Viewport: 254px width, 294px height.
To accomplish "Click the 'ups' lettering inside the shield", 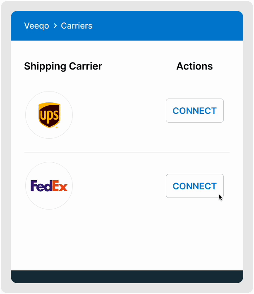I will [50, 116].
